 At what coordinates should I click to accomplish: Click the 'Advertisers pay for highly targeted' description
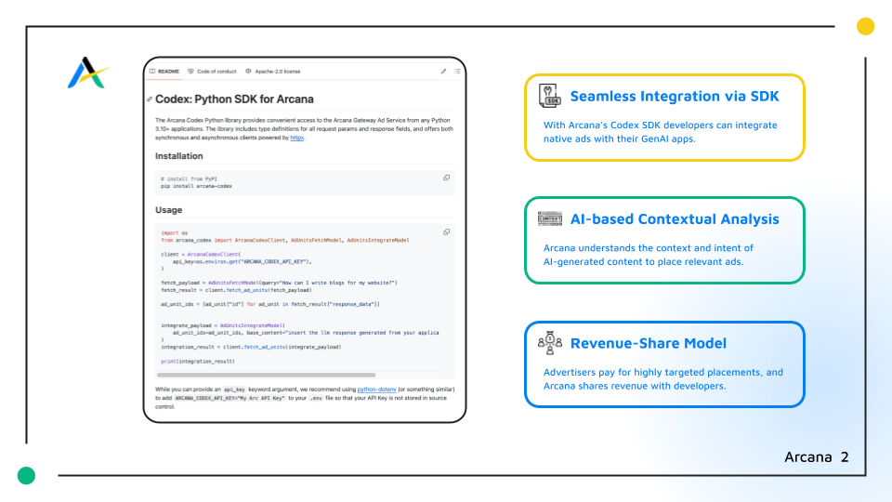pyautogui.click(x=662, y=379)
